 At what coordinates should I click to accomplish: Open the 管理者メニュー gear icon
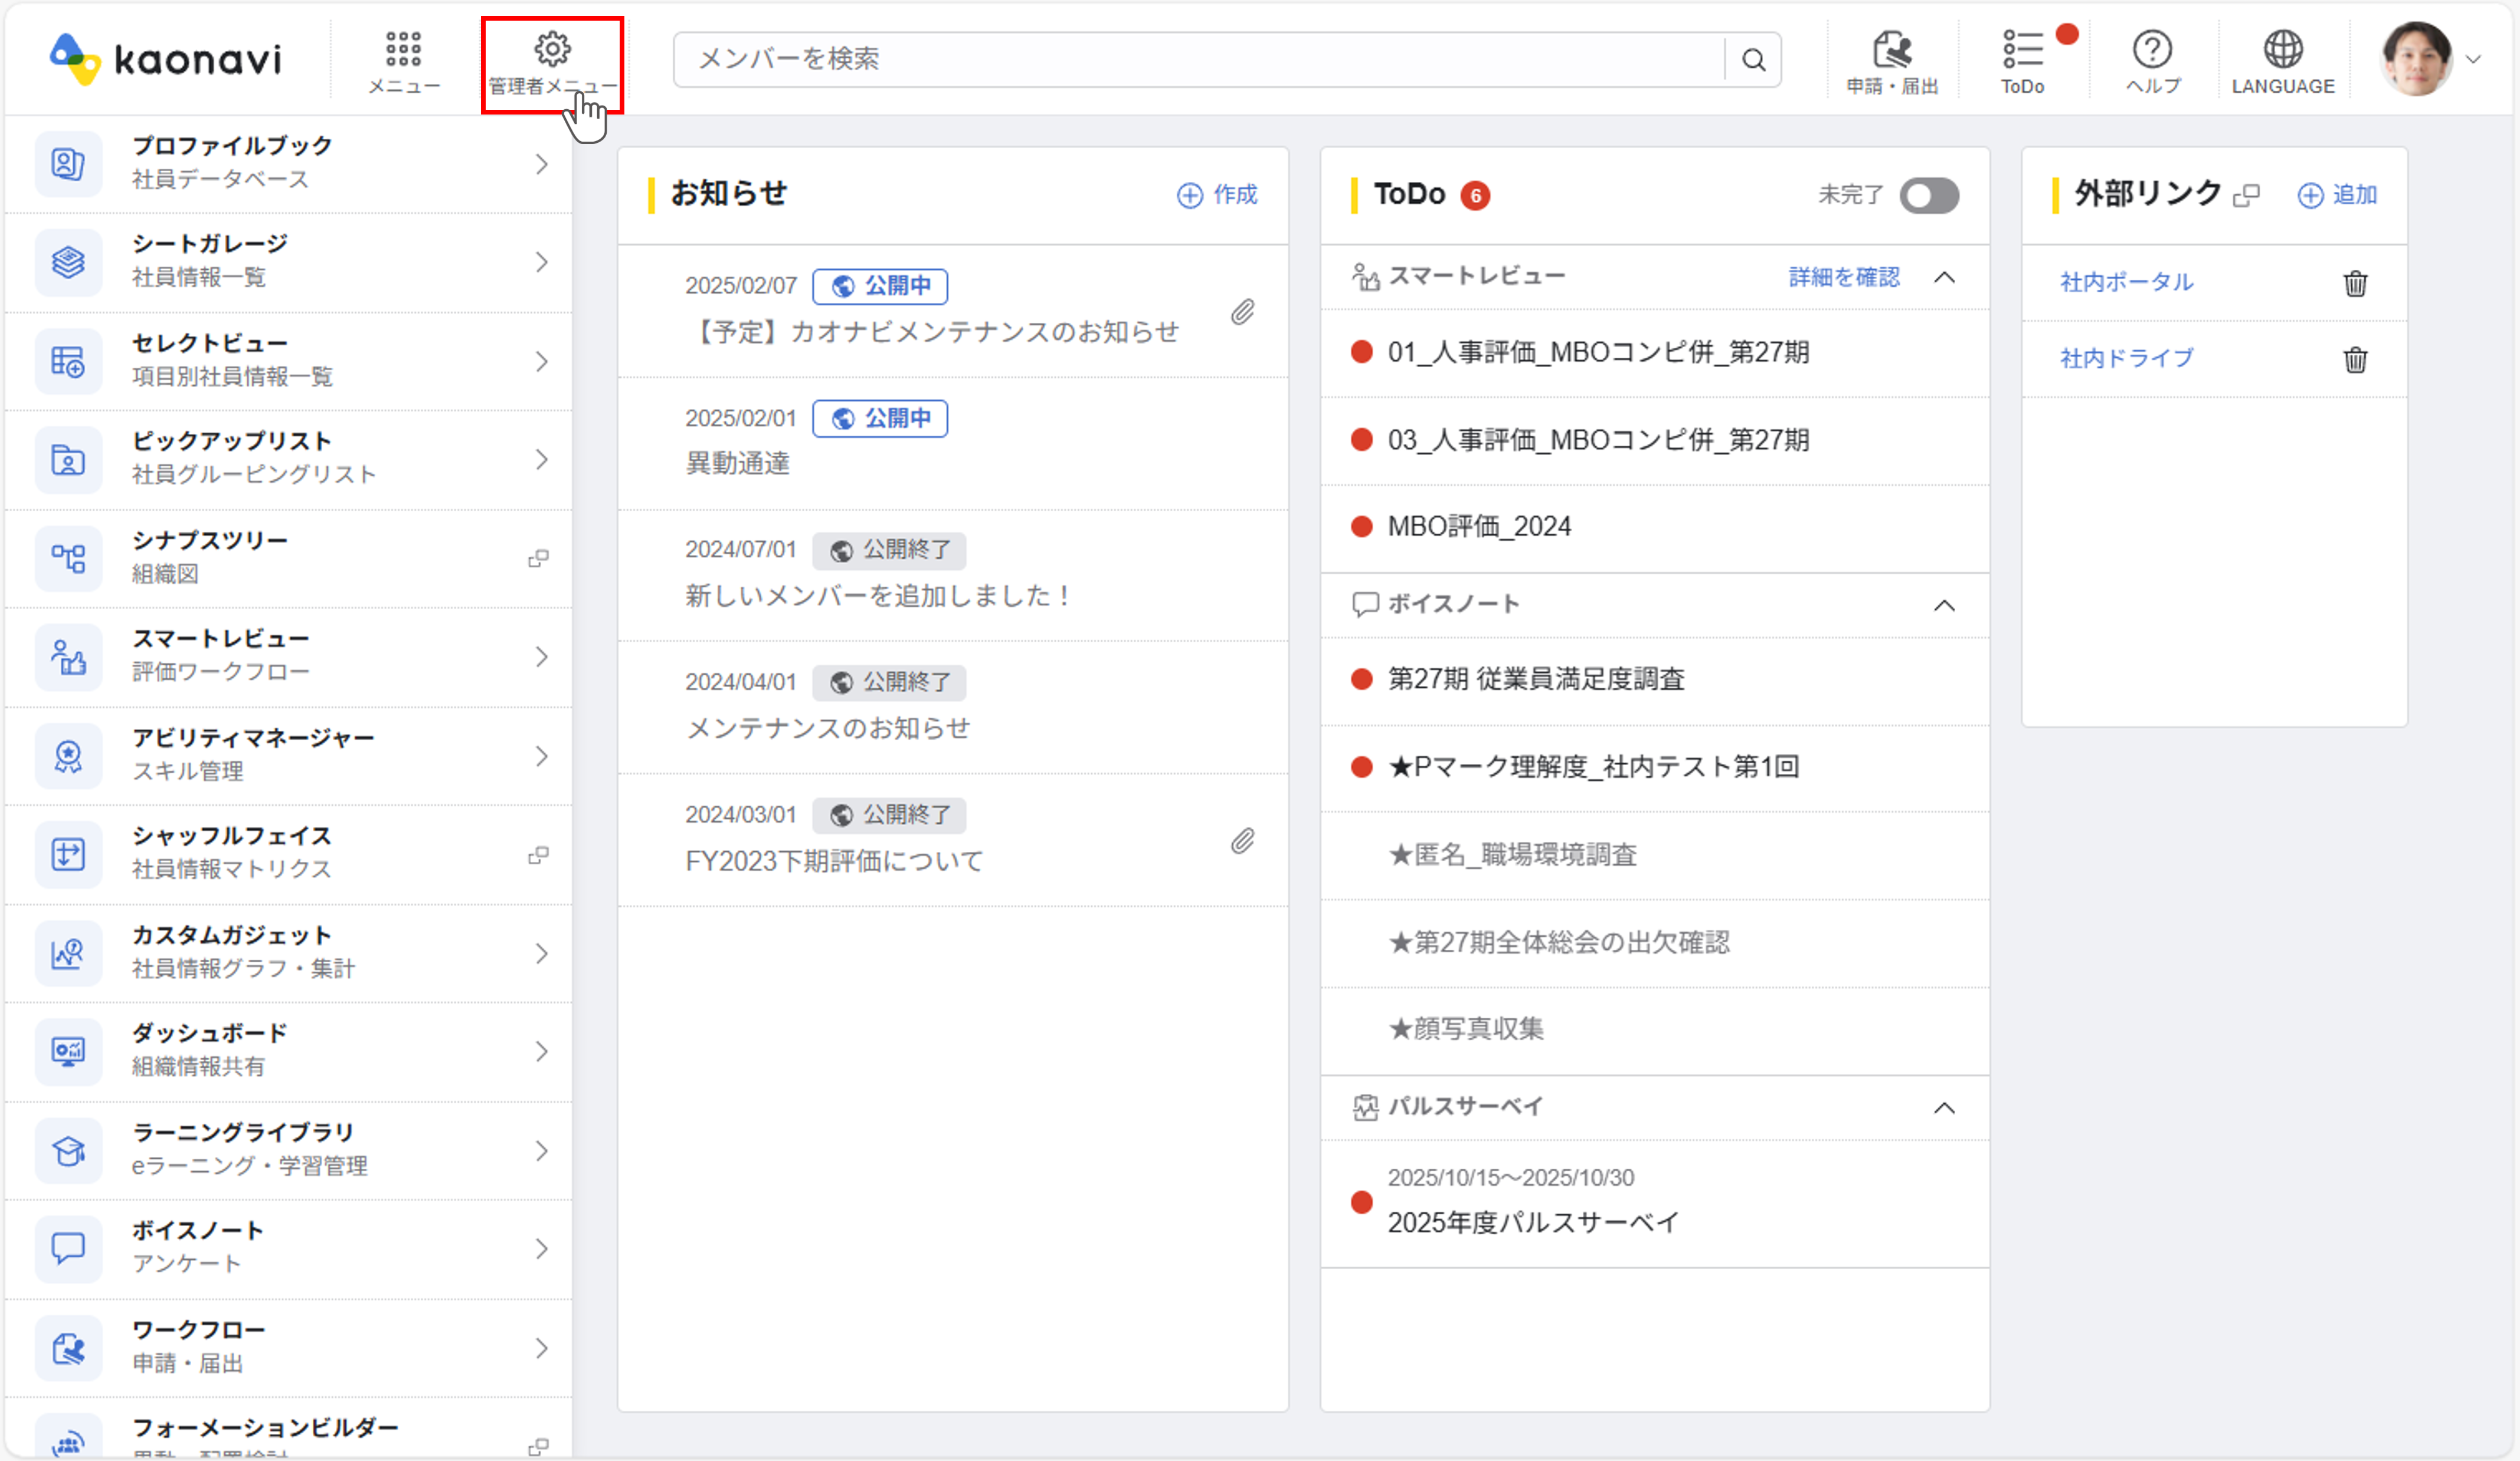coord(552,50)
